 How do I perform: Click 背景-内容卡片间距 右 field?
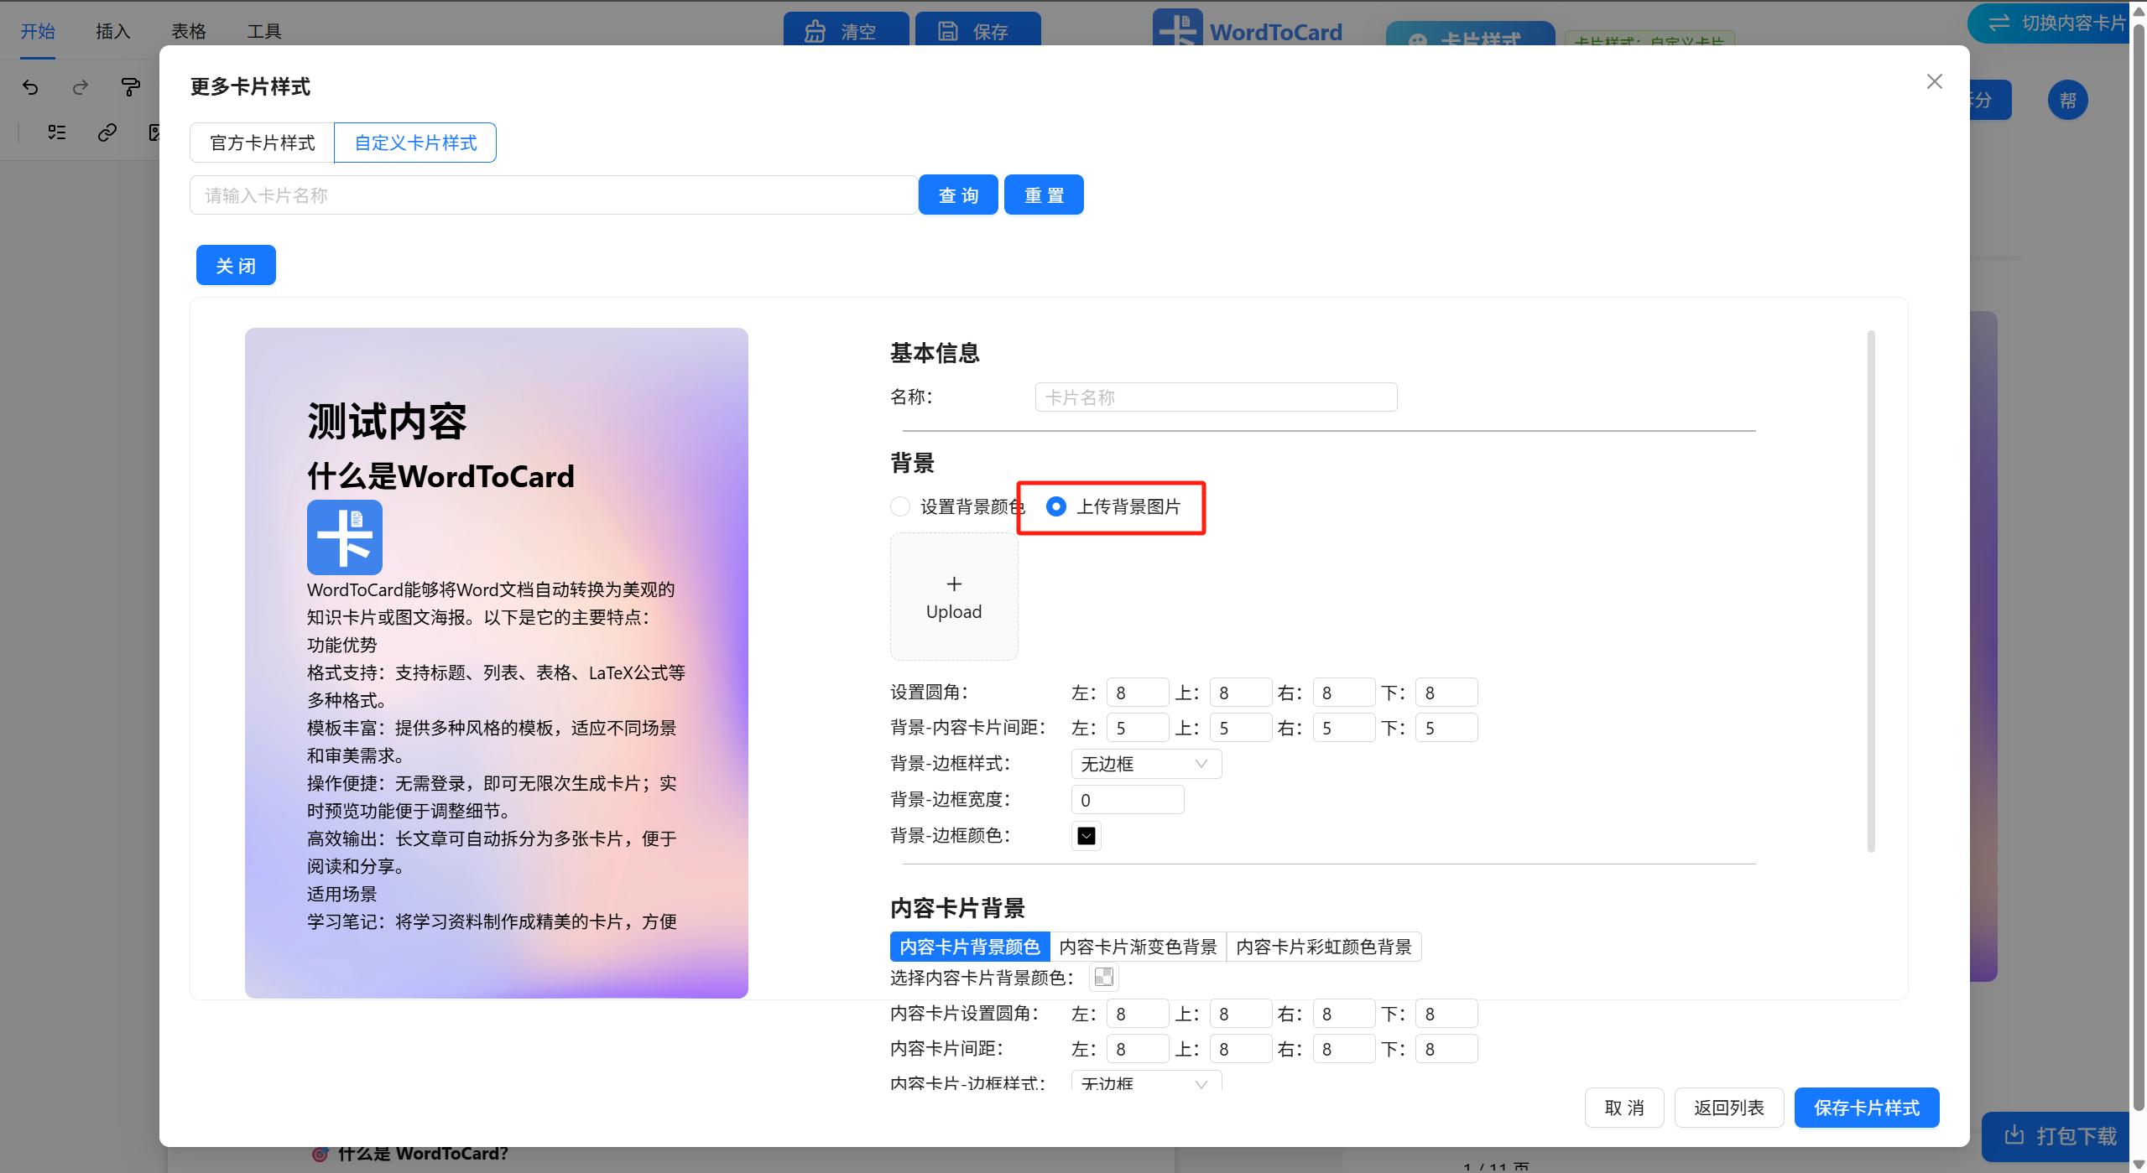click(1343, 728)
